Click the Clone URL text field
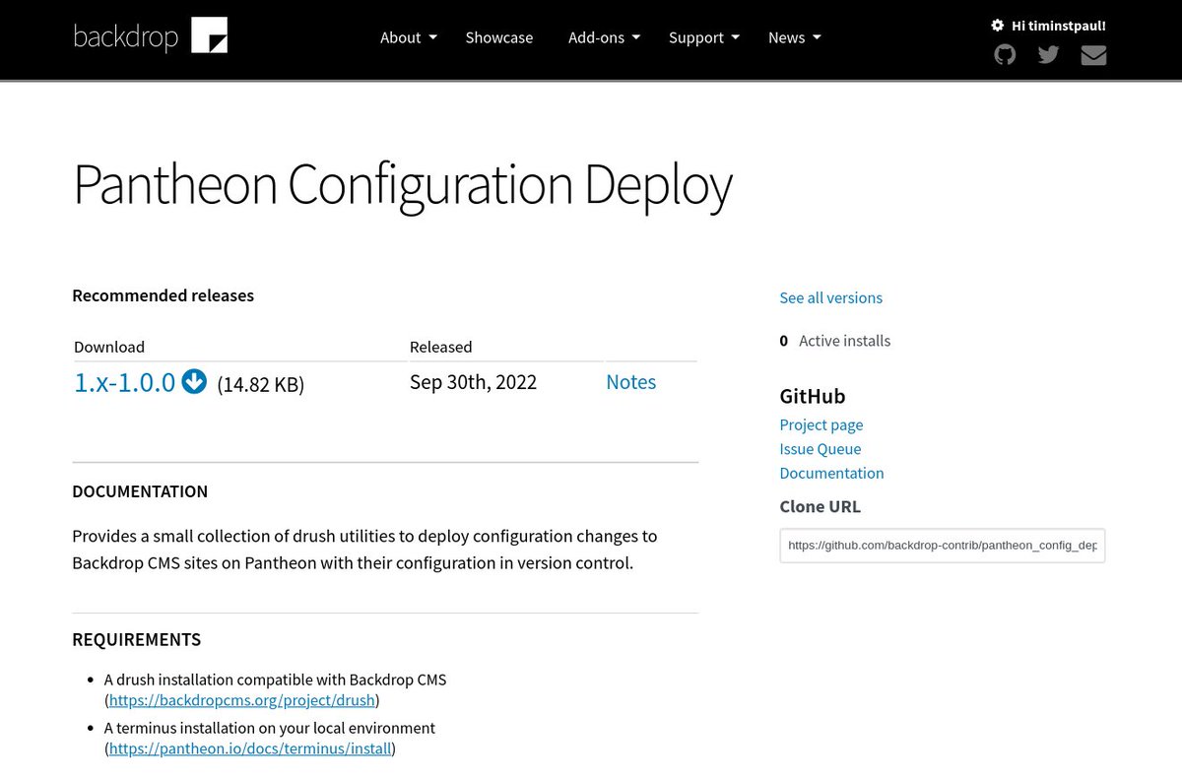1182x779 pixels. (943, 545)
